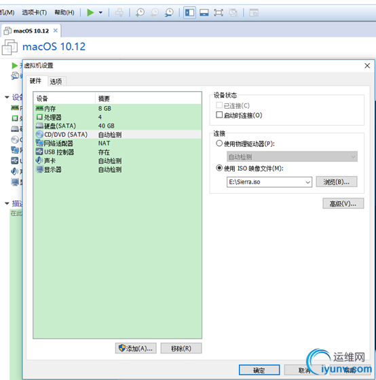Click the 确定 button
Viewport: 376px width, 380px height.
(259, 370)
